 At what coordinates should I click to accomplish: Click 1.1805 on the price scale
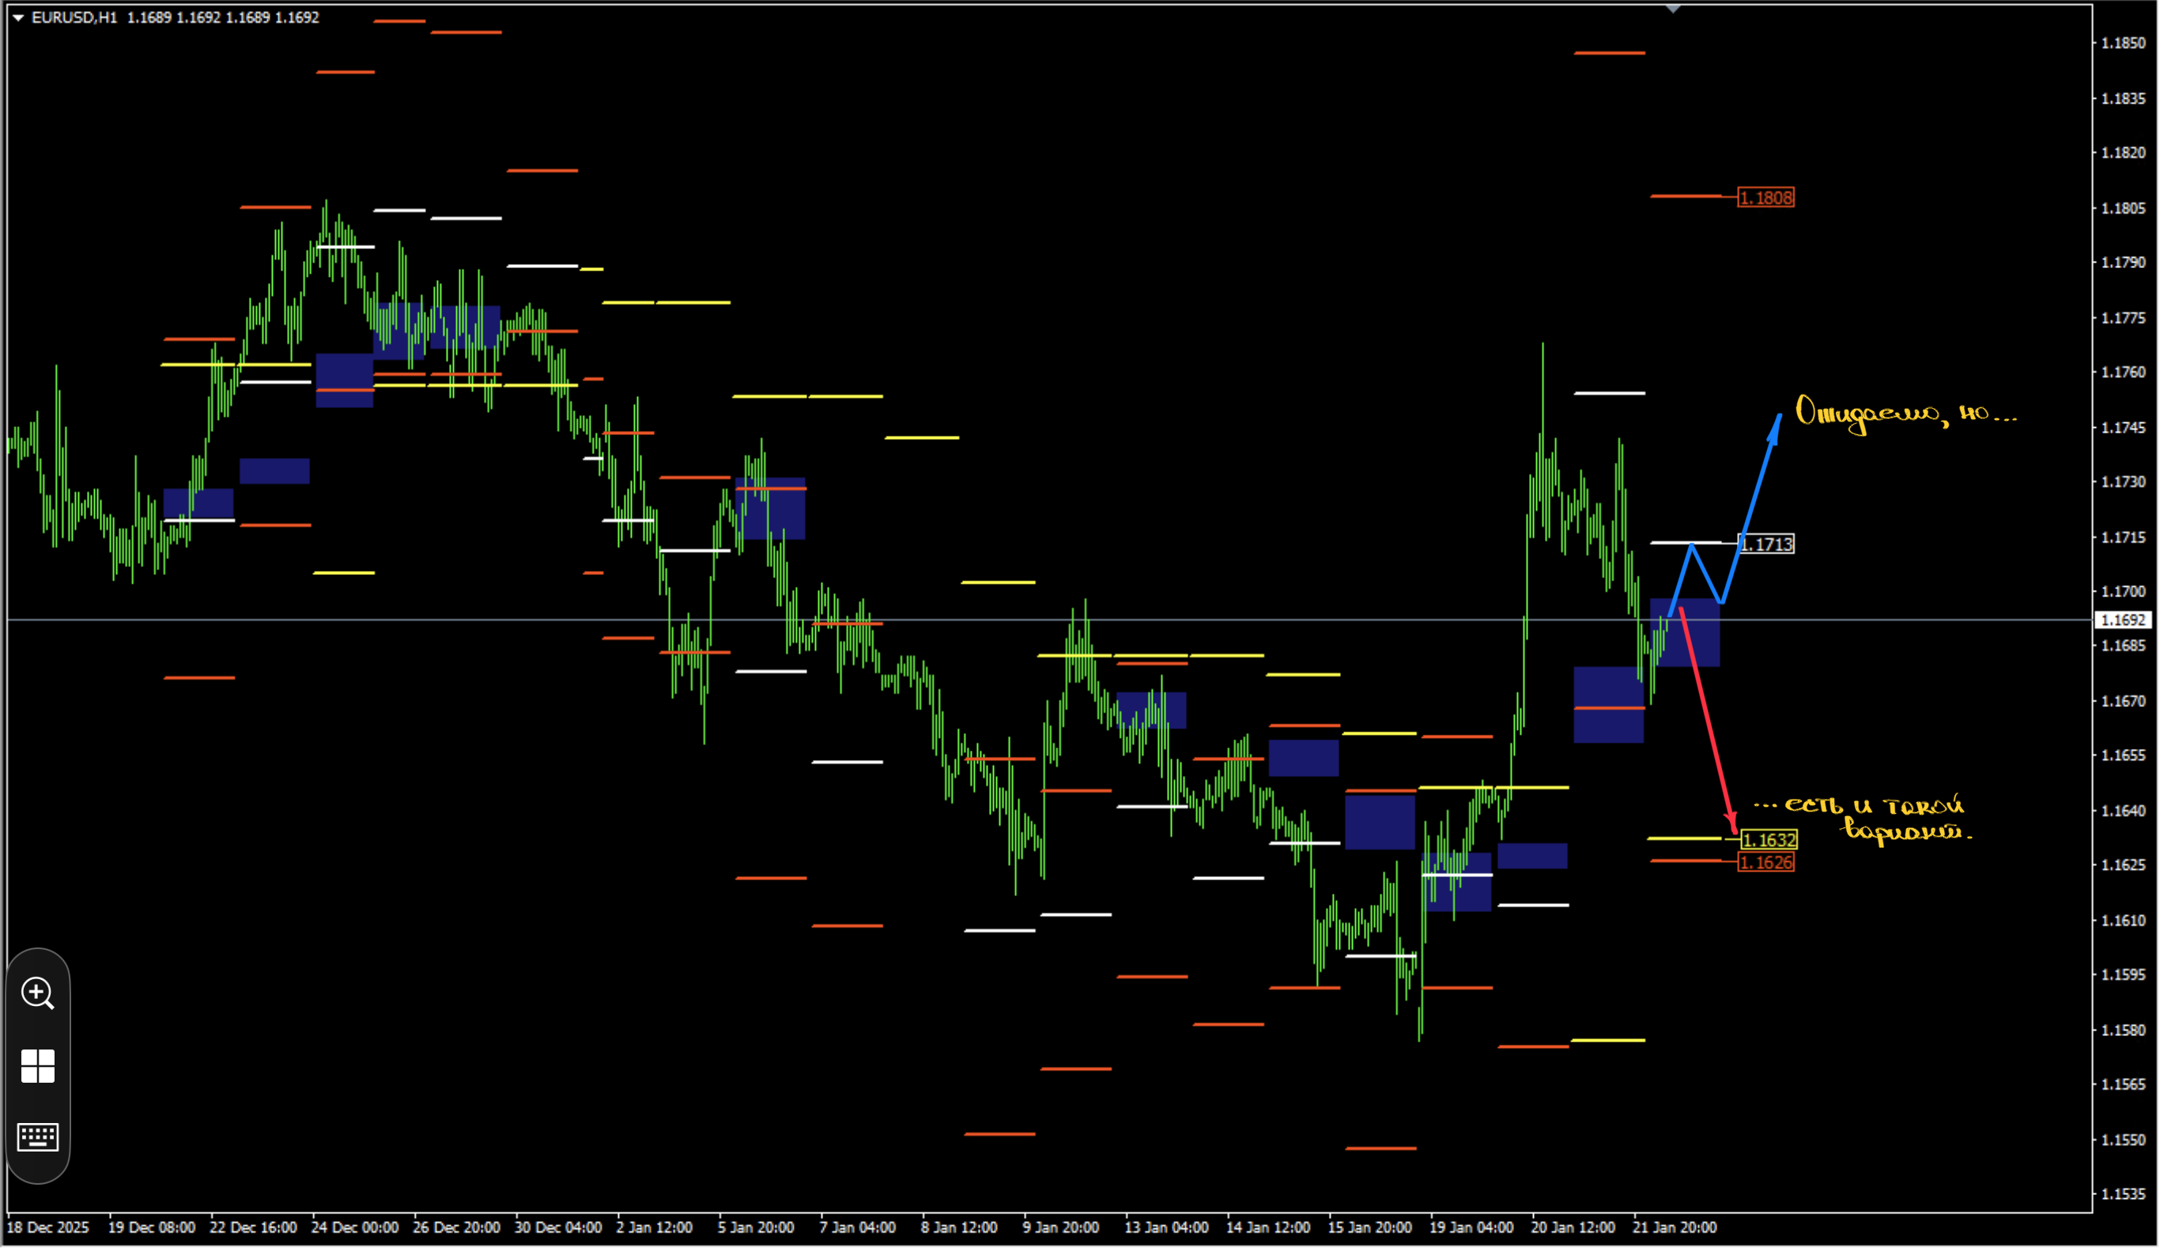[x=2123, y=208]
